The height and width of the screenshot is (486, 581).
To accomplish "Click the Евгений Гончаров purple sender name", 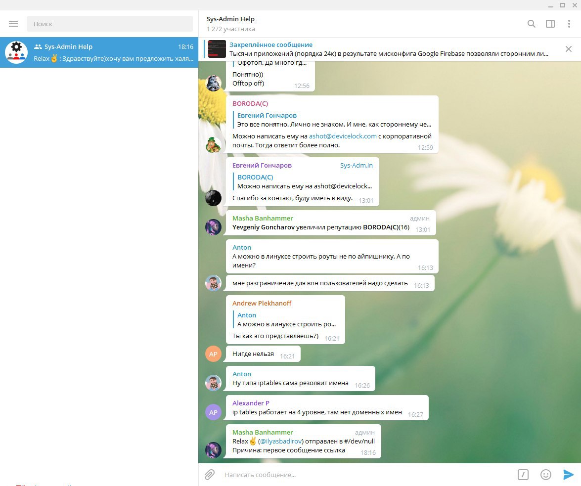I will point(262,165).
